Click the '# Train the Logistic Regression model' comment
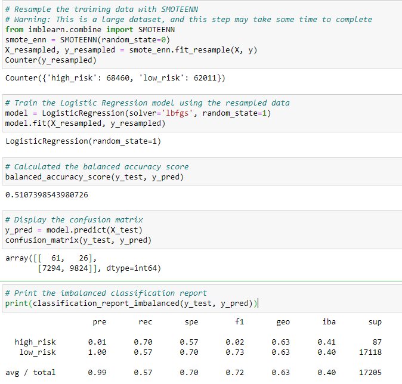The height and width of the screenshot is (384, 402). [147, 103]
